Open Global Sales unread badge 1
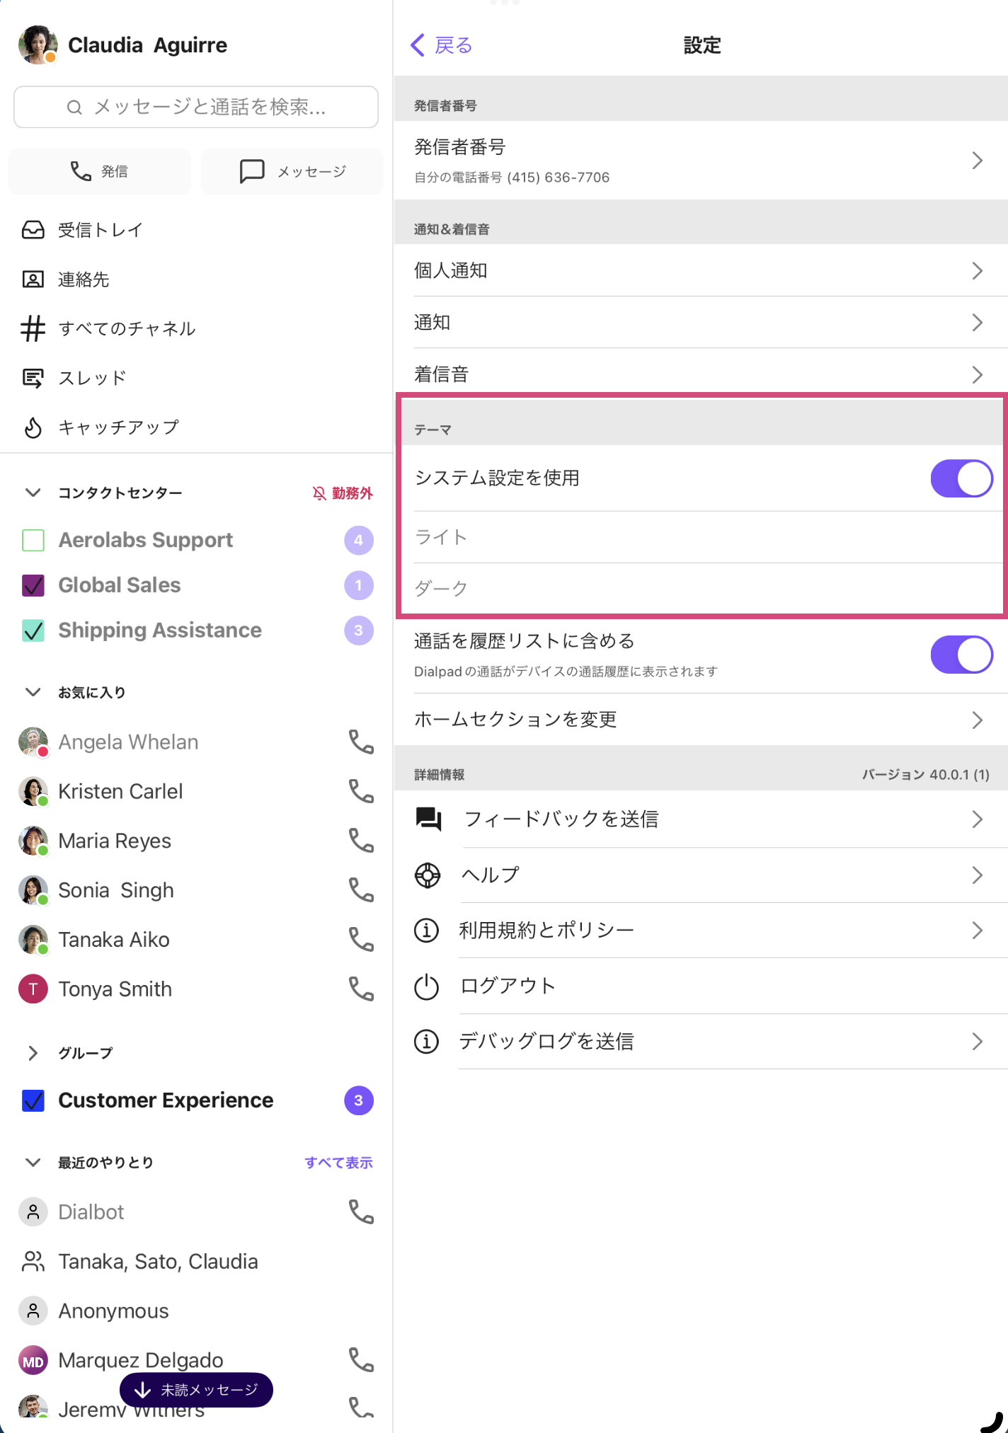This screenshot has height=1433, width=1008. (358, 585)
